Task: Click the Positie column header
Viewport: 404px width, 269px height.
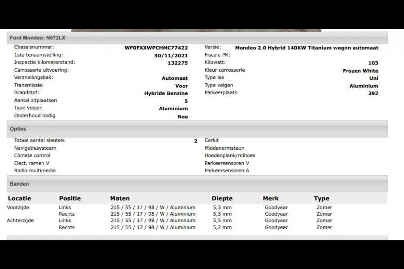Action: point(70,198)
